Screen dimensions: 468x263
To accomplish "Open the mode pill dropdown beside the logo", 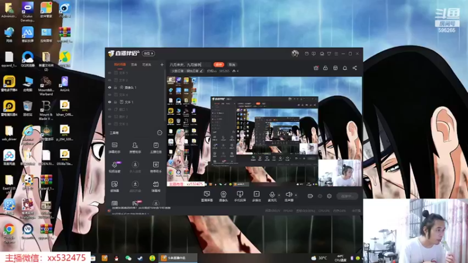I will click(149, 53).
